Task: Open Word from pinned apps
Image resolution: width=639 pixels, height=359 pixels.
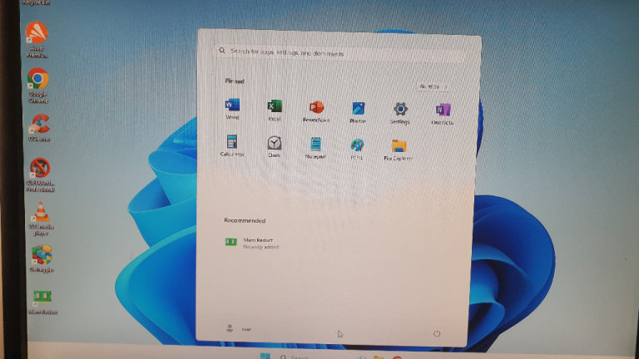Action: click(232, 107)
